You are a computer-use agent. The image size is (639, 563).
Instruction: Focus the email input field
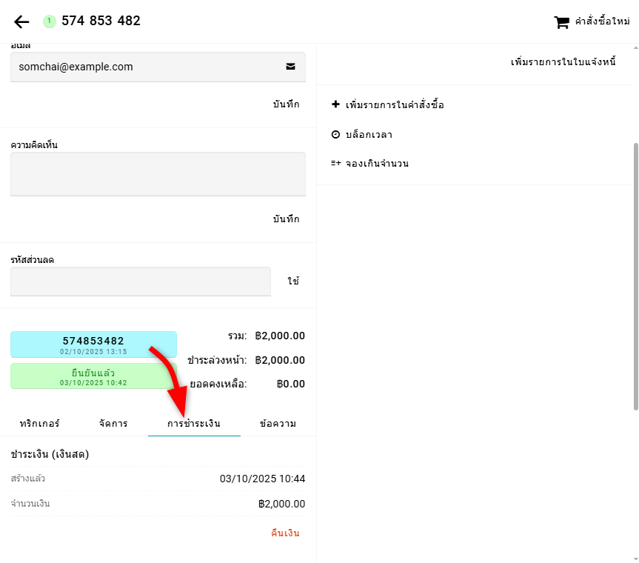click(144, 67)
